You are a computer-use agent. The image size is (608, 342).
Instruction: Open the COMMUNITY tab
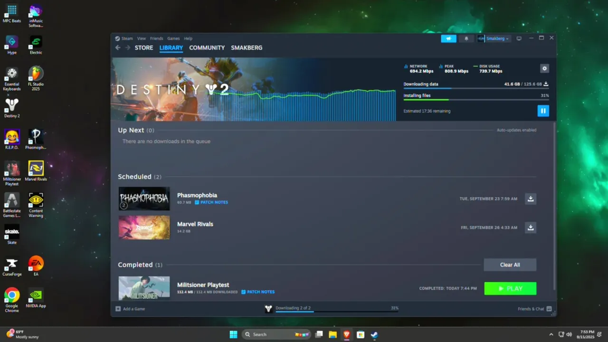(x=207, y=47)
